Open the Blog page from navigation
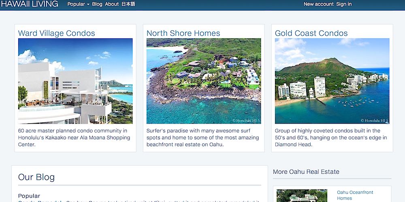The height and width of the screenshot is (202, 405). point(97,4)
